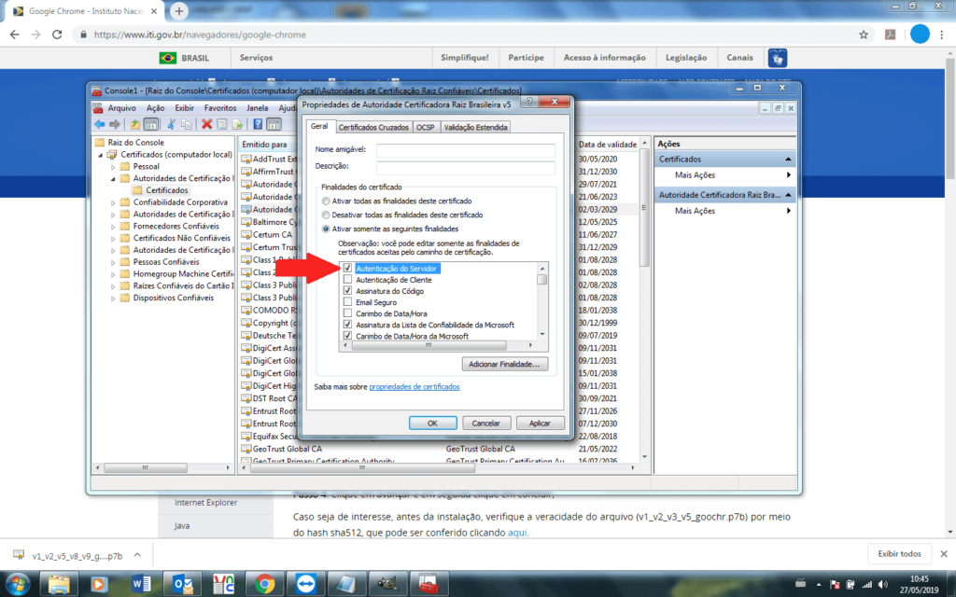Viewport: 956px width, 597px height.
Task: Click OK in properties dialog
Action: (x=433, y=423)
